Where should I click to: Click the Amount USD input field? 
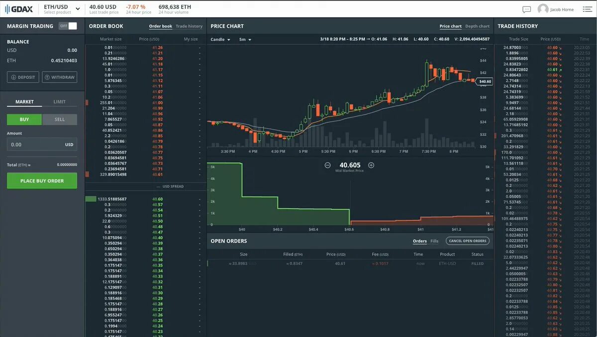click(x=41, y=144)
